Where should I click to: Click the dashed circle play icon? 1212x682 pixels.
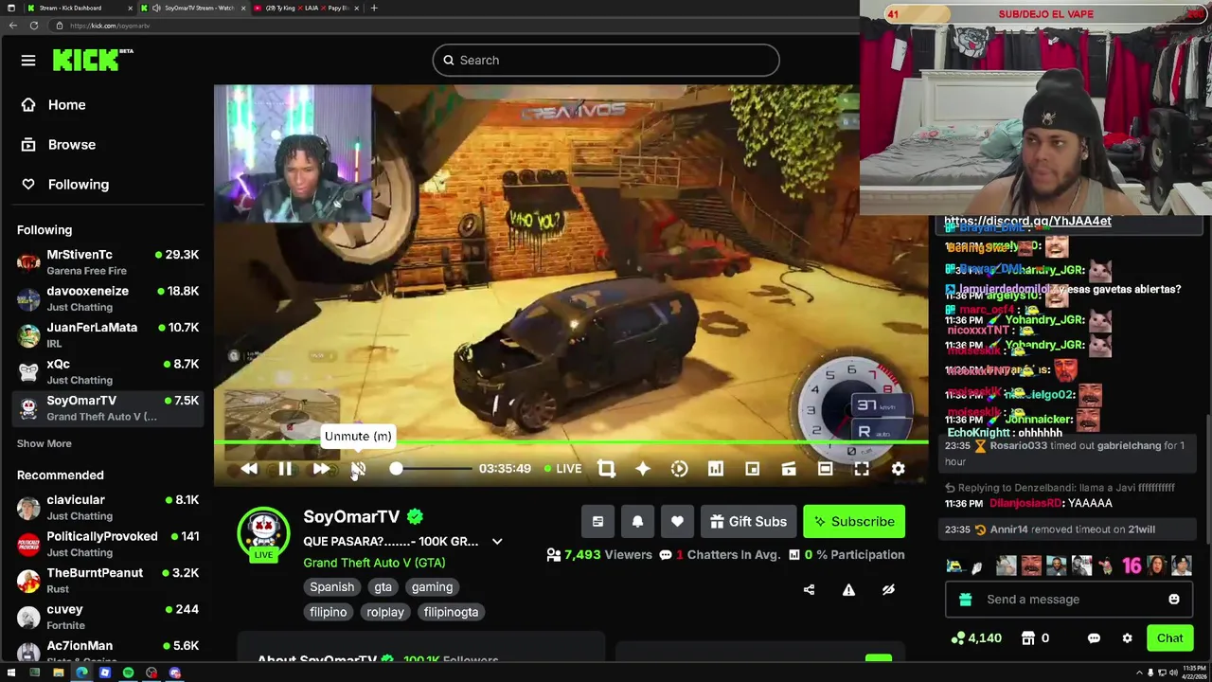pos(679,469)
